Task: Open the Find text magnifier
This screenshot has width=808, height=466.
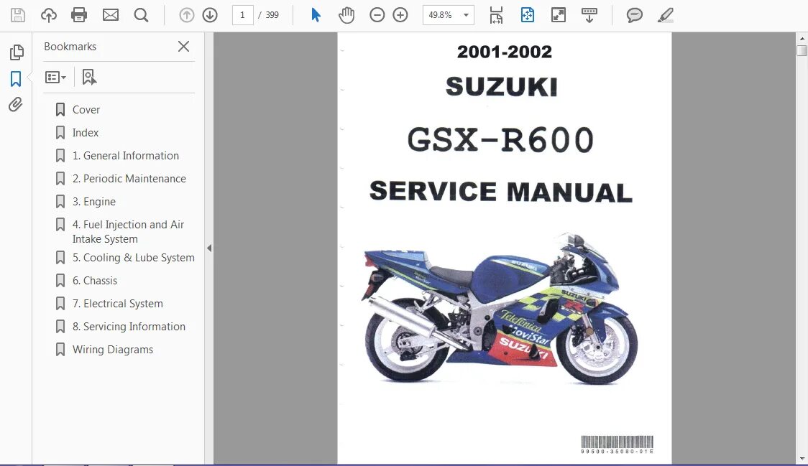Action: click(141, 15)
